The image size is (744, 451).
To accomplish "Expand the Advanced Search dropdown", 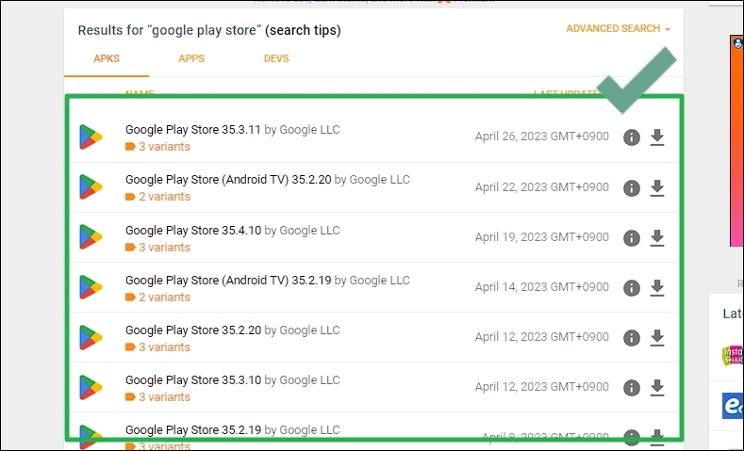I will [618, 28].
